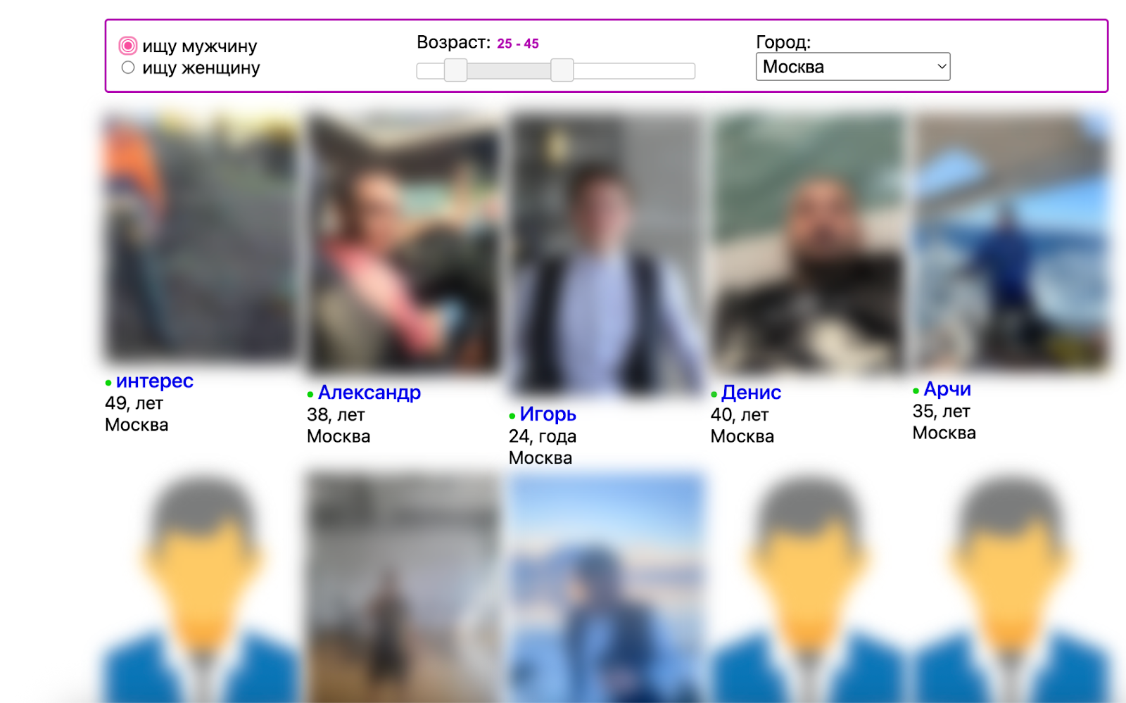Select the "ищу женщину" radio button
Viewport: 1126px width, 703px height.
[127, 68]
